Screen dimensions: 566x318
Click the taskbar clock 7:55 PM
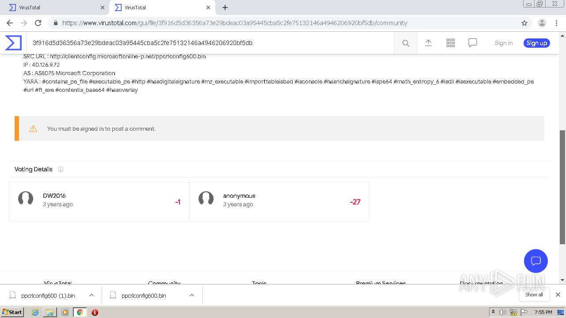tap(543, 312)
